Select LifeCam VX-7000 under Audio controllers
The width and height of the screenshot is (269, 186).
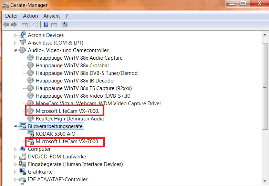click(68, 111)
